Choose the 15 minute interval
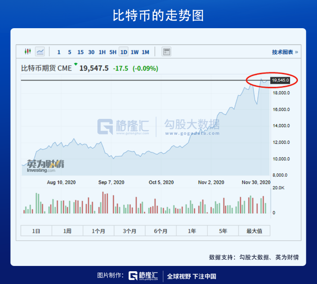Image resolution: width=317 pixels, height=284 pixels. (x=81, y=52)
